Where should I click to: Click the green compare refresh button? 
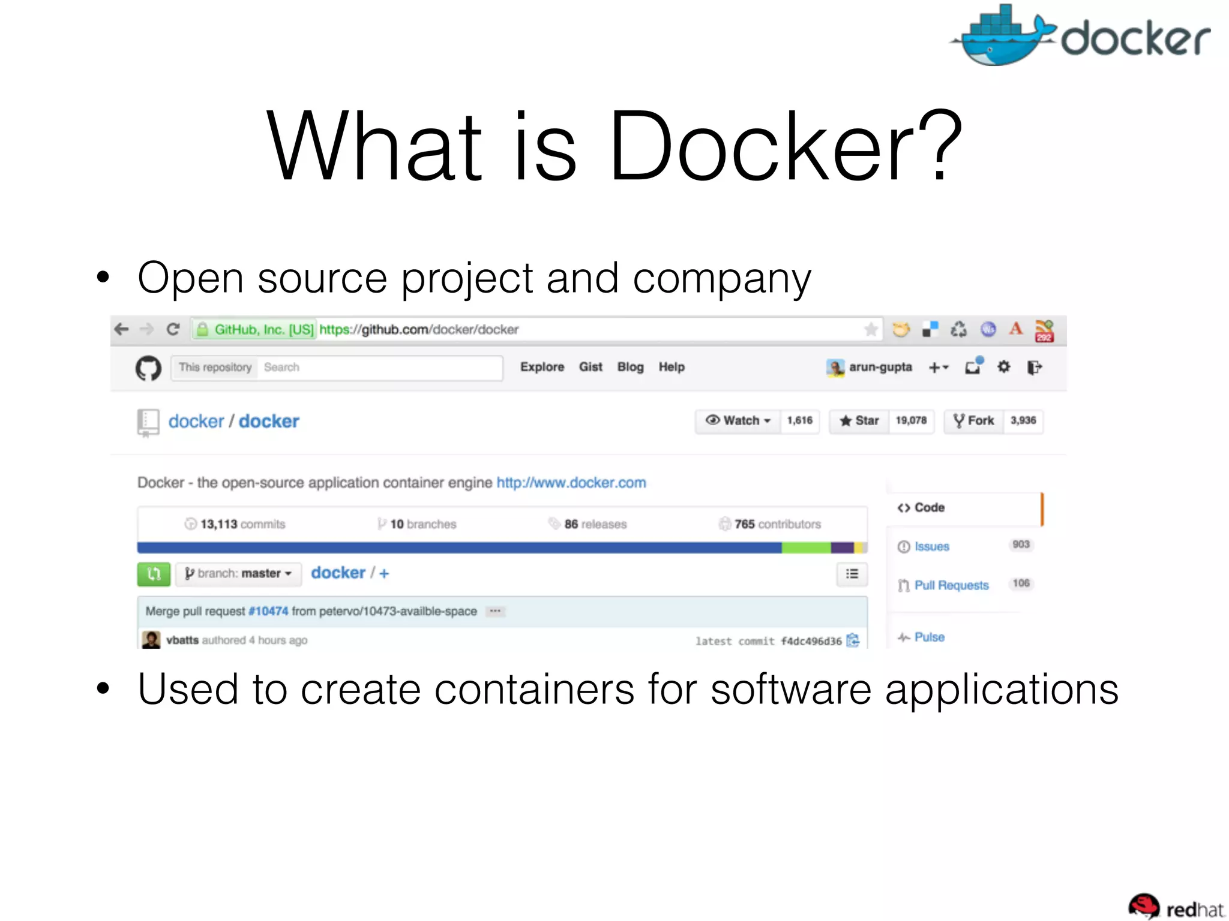coord(154,574)
